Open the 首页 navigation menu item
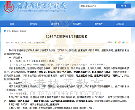This screenshot has height=110, width=135. pos(12,24)
